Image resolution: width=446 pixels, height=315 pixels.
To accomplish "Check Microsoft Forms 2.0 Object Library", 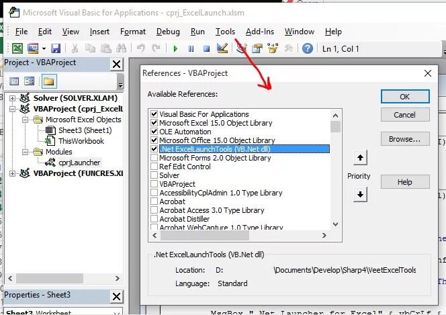I will click(x=154, y=158).
